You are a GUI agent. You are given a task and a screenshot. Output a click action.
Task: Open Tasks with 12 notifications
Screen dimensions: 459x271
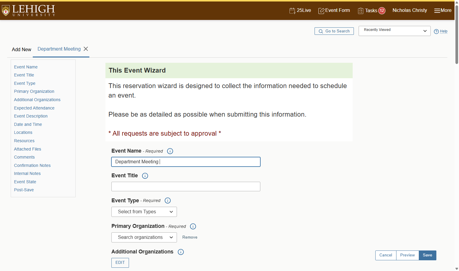(371, 11)
